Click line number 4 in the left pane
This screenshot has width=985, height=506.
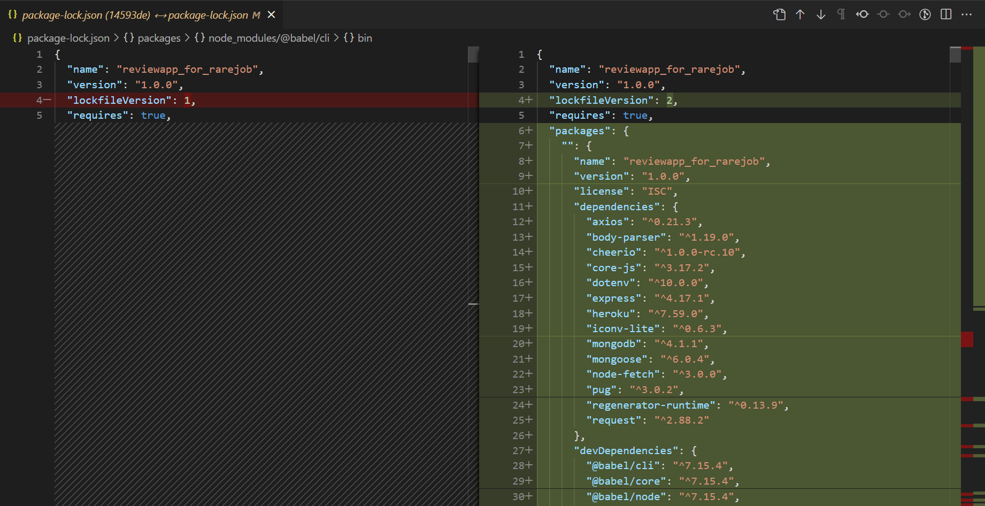point(39,100)
